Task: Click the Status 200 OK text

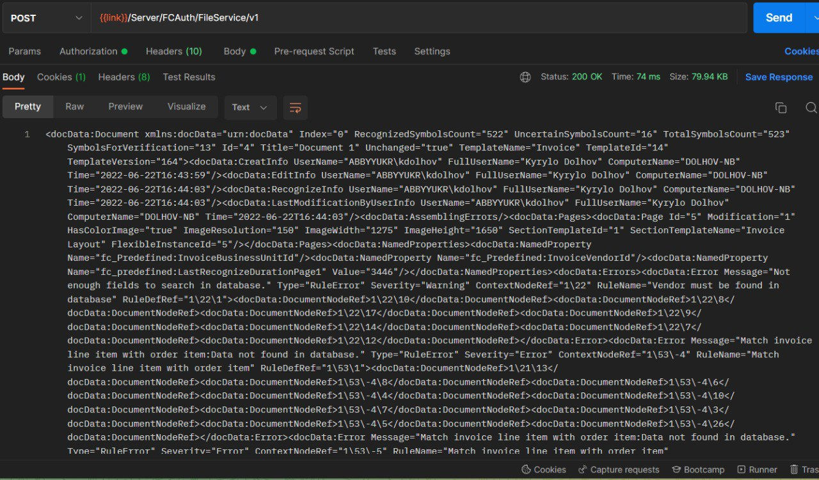Action: click(x=571, y=77)
